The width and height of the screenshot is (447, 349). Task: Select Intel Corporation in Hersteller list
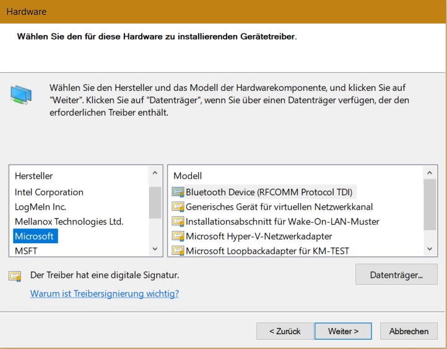point(49,192)
